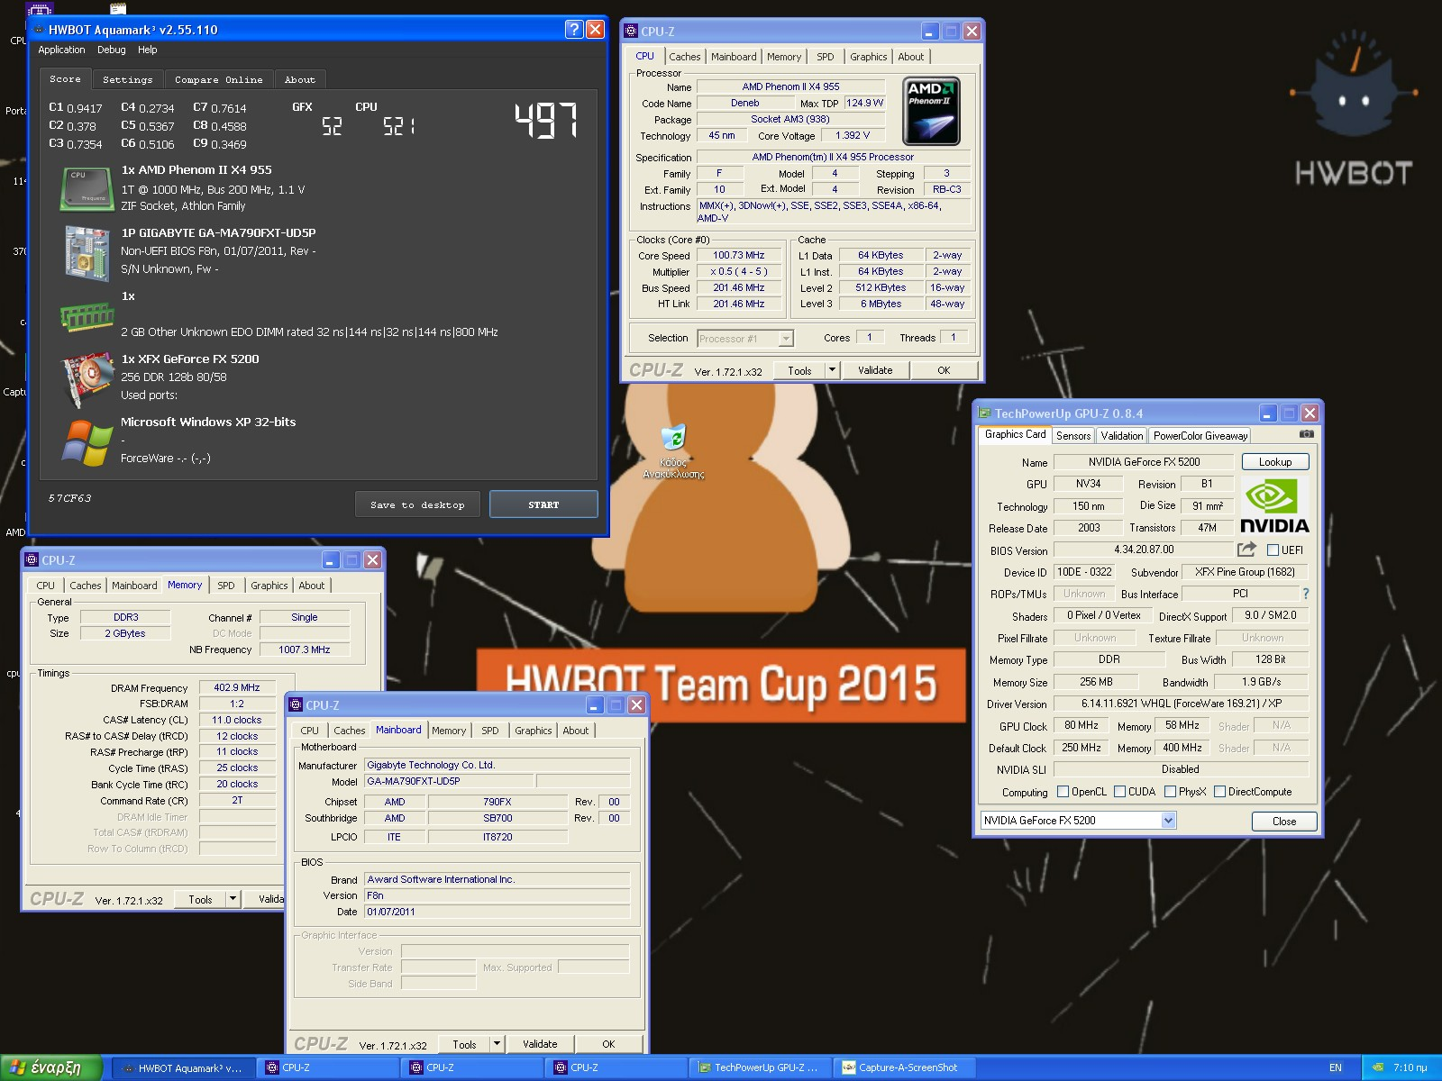Open the Processor #1 selection dropdown
The width and height of the screenshot is (1442, 1081).
click(x=786, y=339)
